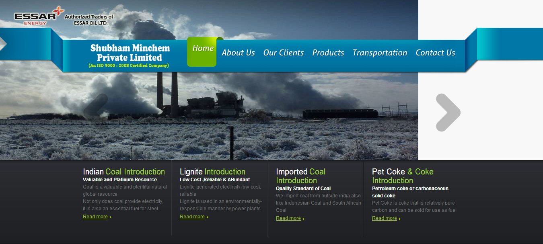Click the Indian Coal Introduction heading
Screen dimensions: 543x244
click(x=124, y=172)
